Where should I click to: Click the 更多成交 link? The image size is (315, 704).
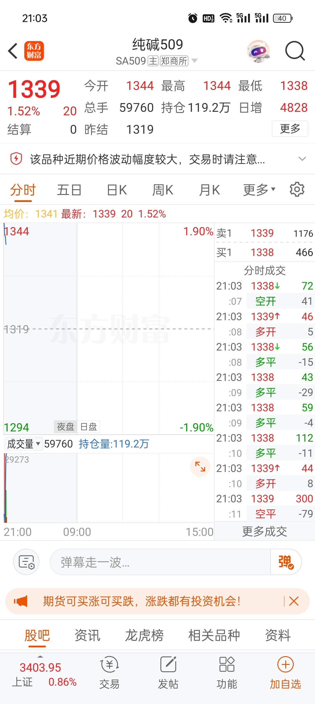click(265, 532)
